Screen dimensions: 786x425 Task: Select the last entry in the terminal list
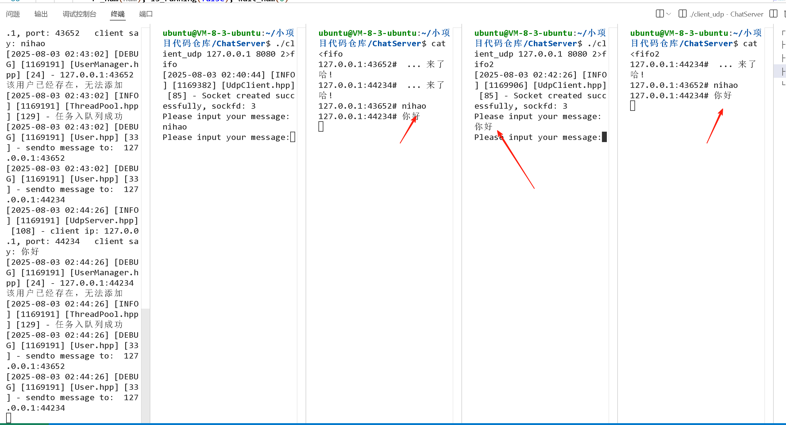coord(783,83)
